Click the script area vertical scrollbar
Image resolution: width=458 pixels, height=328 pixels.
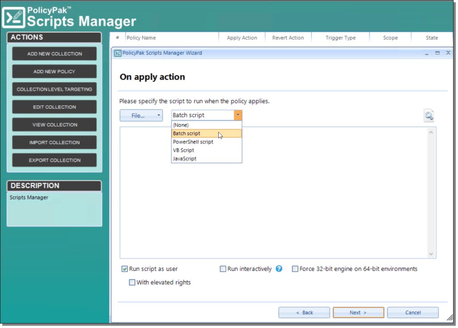click(431, 192)
